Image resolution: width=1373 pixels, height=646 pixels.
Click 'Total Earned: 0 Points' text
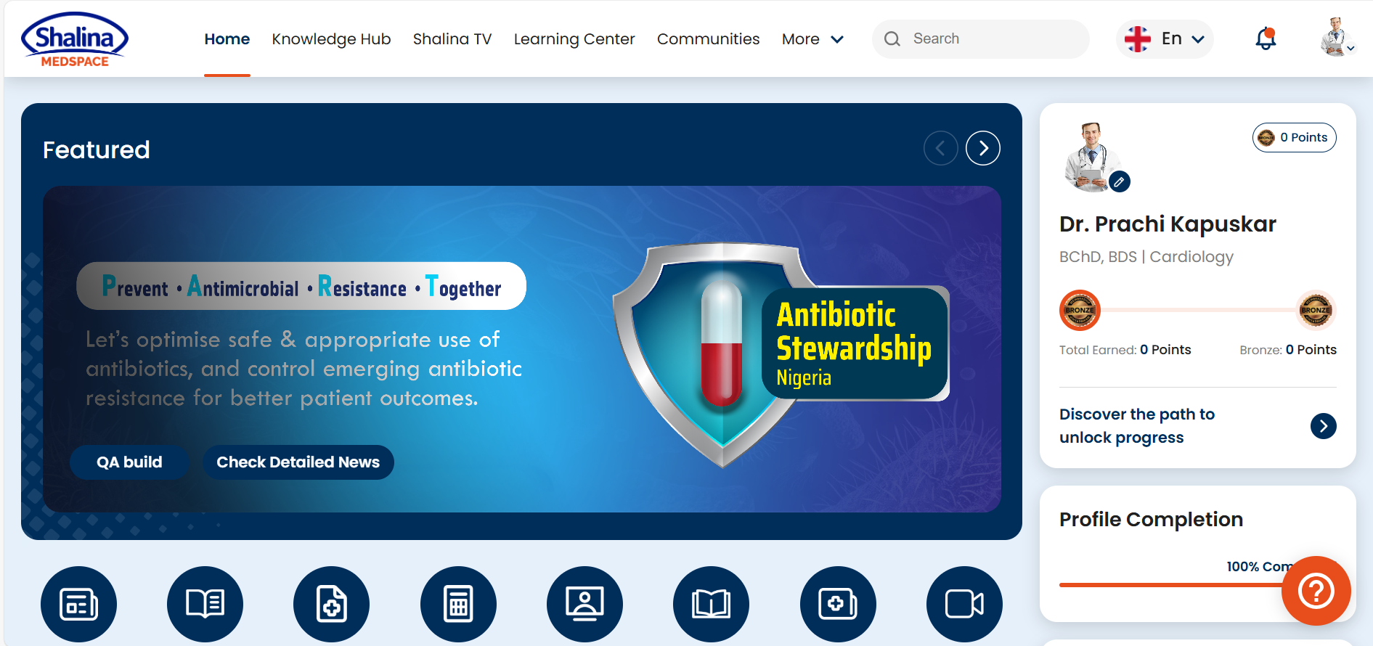[1125, 350]
